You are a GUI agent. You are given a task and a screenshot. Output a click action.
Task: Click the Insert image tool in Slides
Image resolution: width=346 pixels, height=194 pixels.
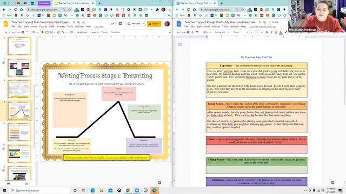pos(51,32)
